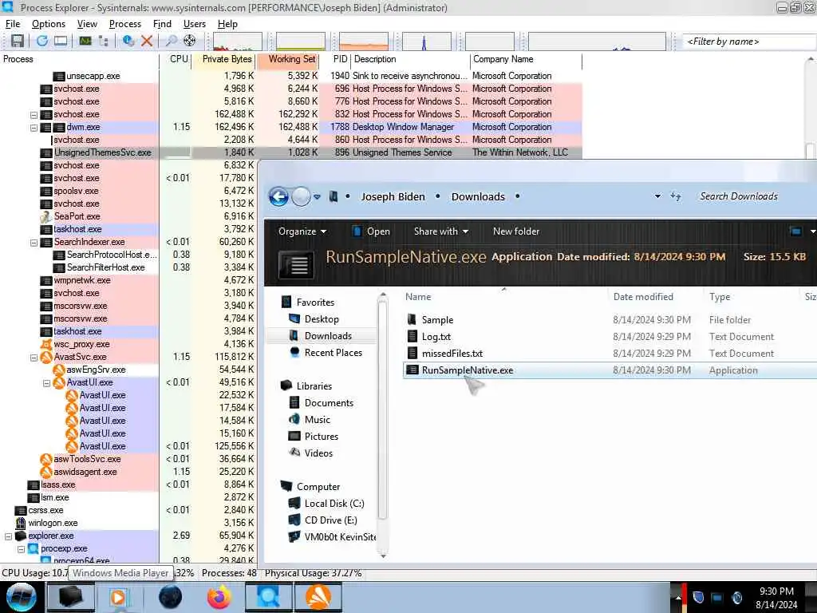817x613 pixels.
Task: Click the Filter by name input field
Action: click(749, 42)
